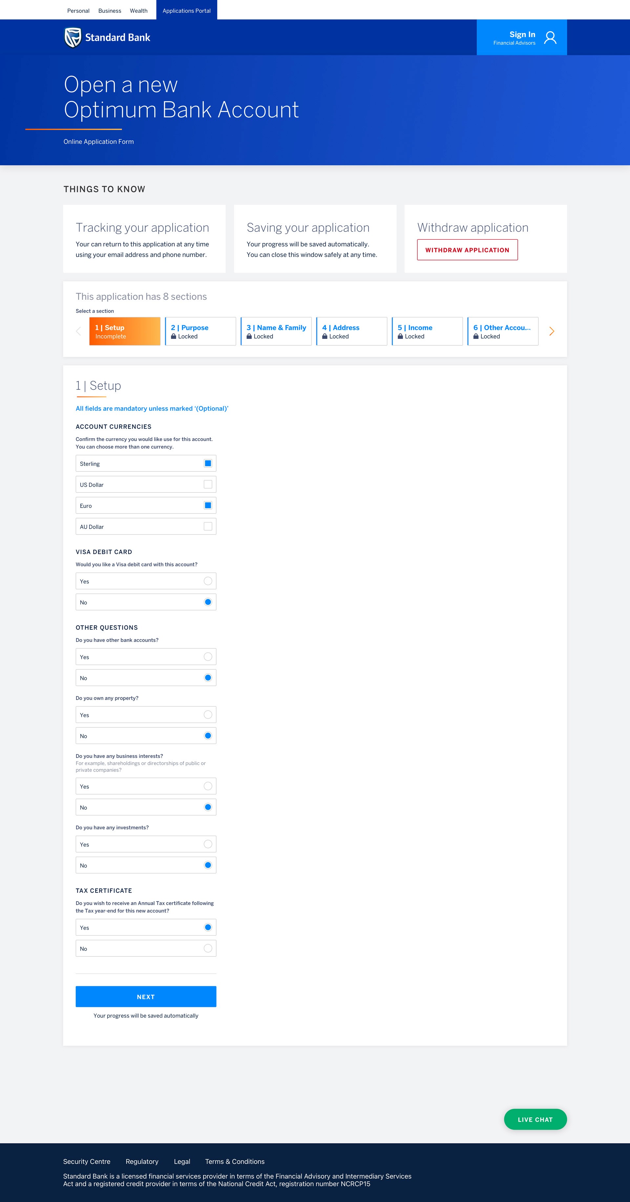Click the Standard Bank shield logo

[x=73, y=38]
